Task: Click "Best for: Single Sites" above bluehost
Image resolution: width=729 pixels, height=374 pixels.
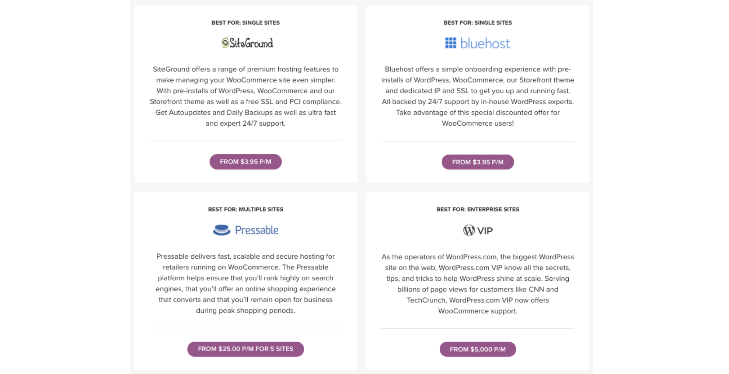Action: [x=478, y=22]
